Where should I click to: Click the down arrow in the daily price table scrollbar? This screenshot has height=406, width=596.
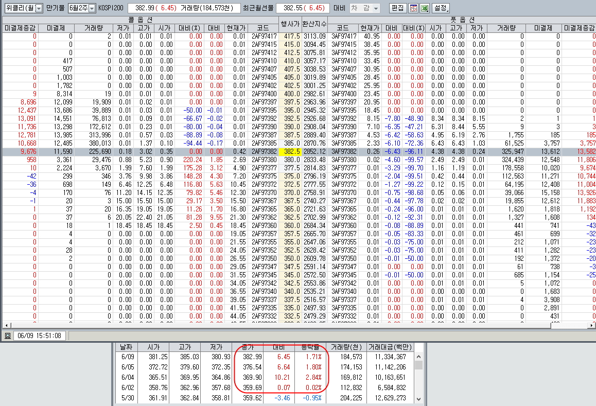click(x=418, y=399)
